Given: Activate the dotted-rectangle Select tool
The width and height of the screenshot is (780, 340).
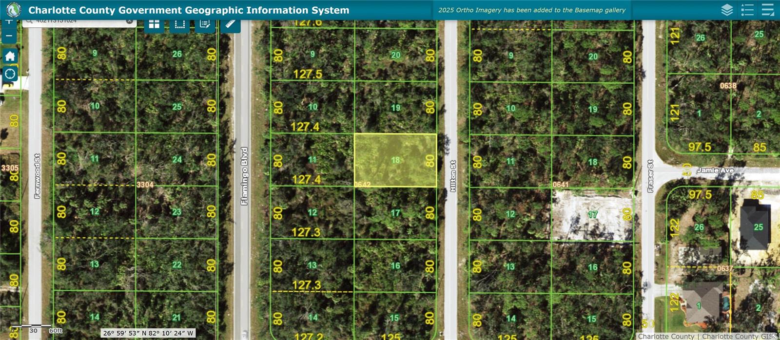Looking at the screenshot, I should point(180,24).
